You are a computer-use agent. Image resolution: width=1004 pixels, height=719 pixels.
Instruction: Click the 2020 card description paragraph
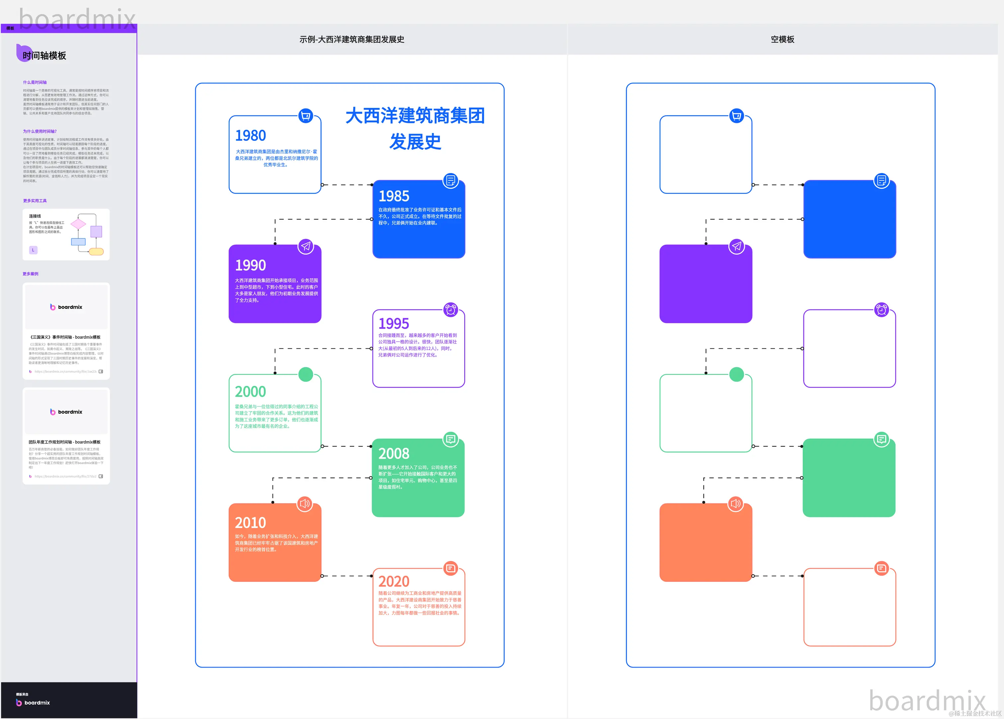coord(419,603)
